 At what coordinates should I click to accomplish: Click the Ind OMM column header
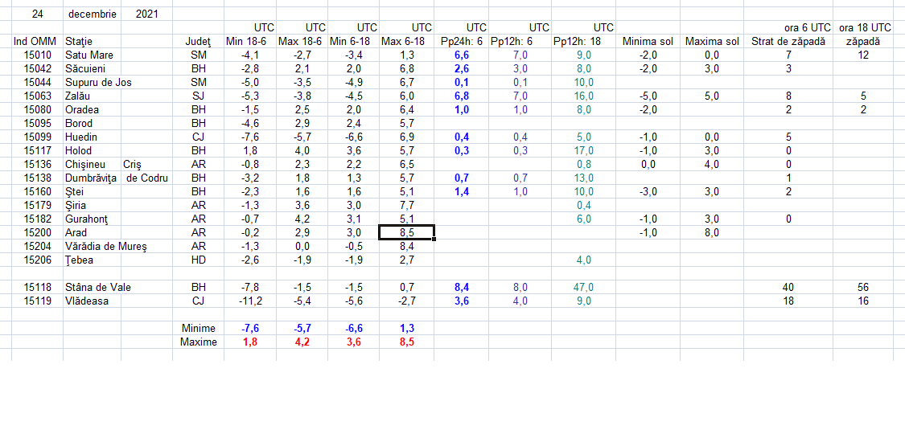point(35,42)
